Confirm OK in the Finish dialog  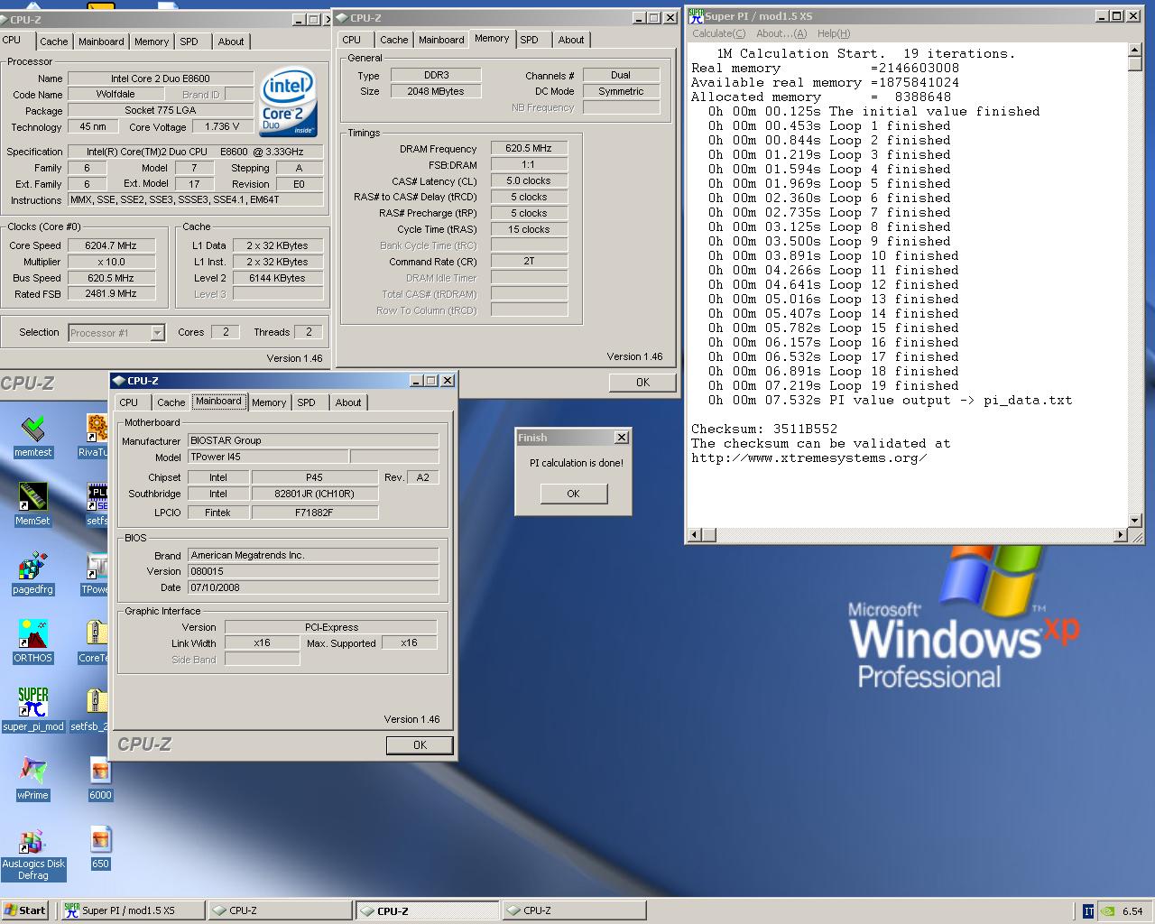[573, 494]
